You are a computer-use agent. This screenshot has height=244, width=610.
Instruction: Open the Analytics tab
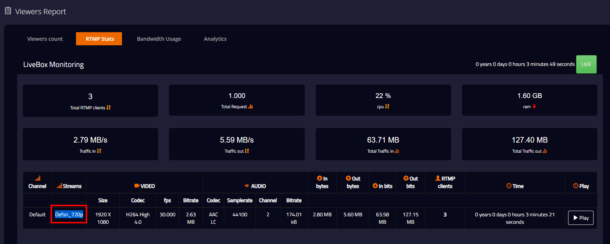tap(215, 39)
